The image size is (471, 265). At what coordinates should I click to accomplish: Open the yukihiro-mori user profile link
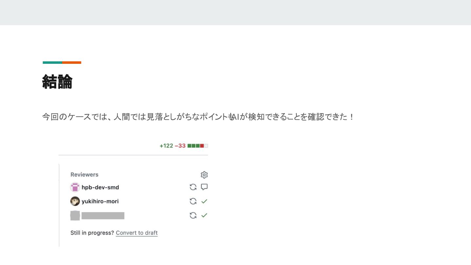tap(100, 201)
